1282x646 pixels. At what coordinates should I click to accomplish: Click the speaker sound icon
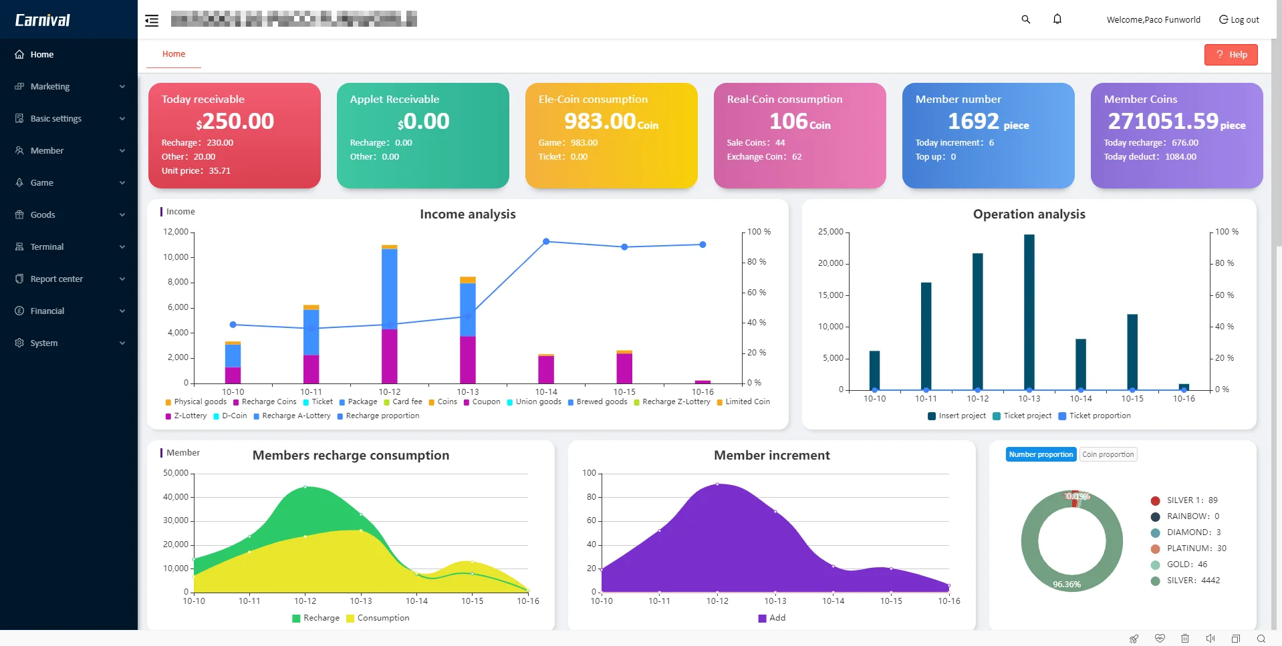tap(1210, 639)
